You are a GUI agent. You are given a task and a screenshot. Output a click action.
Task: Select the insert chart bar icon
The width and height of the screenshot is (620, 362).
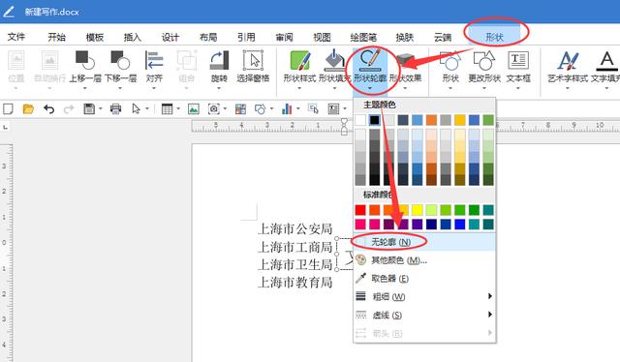[287, 108]
